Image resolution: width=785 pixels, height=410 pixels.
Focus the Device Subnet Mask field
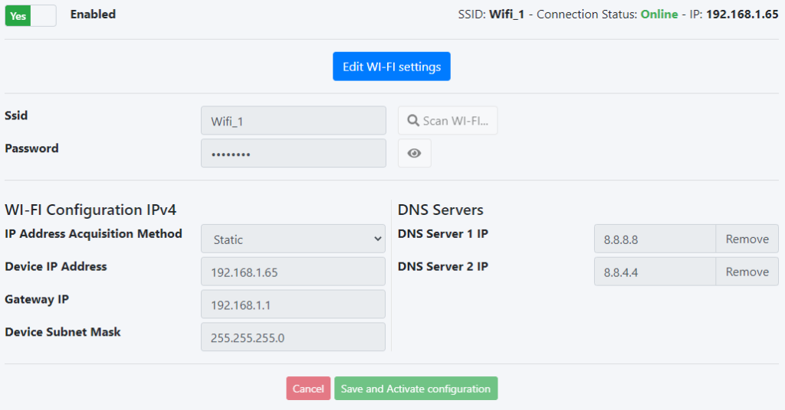pyautogui.click(x=293, y=337)
